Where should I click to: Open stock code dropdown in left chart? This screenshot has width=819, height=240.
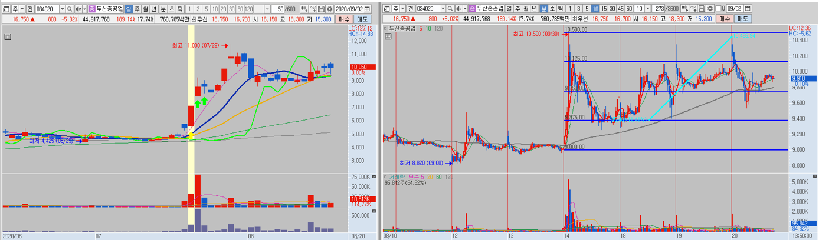point(62,9)
